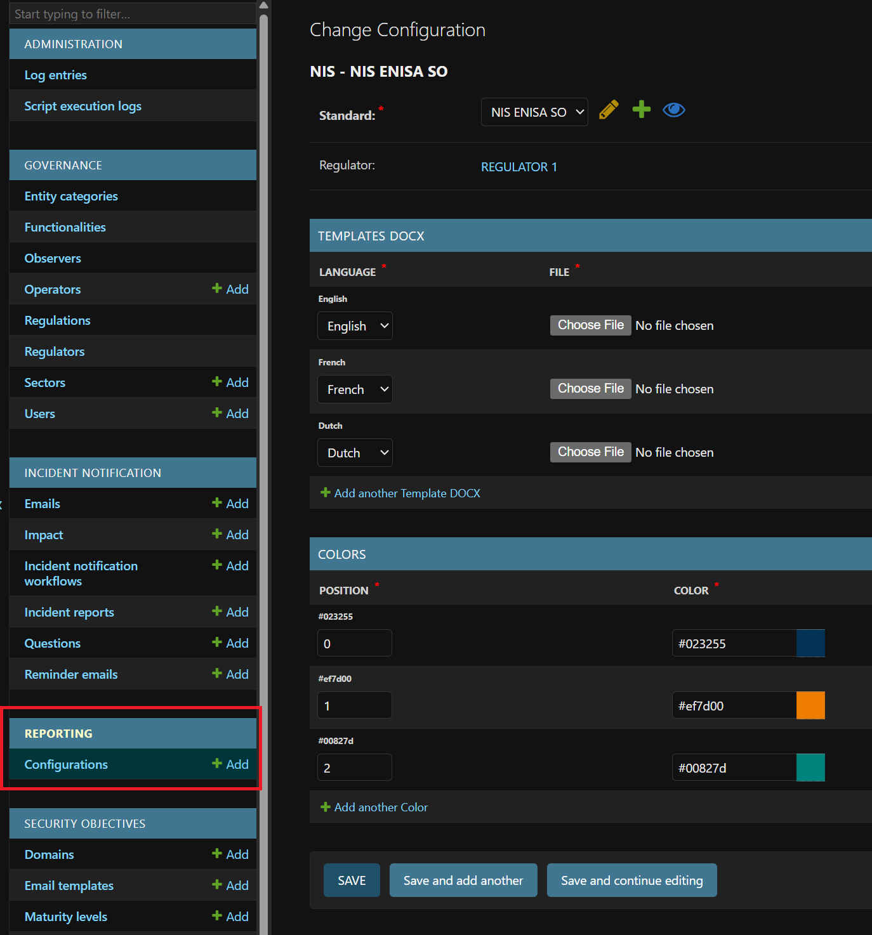The width and height of the screenshot is (872, 935).
Task: Click the blue eye view standard icon
Action: (674, 110)
